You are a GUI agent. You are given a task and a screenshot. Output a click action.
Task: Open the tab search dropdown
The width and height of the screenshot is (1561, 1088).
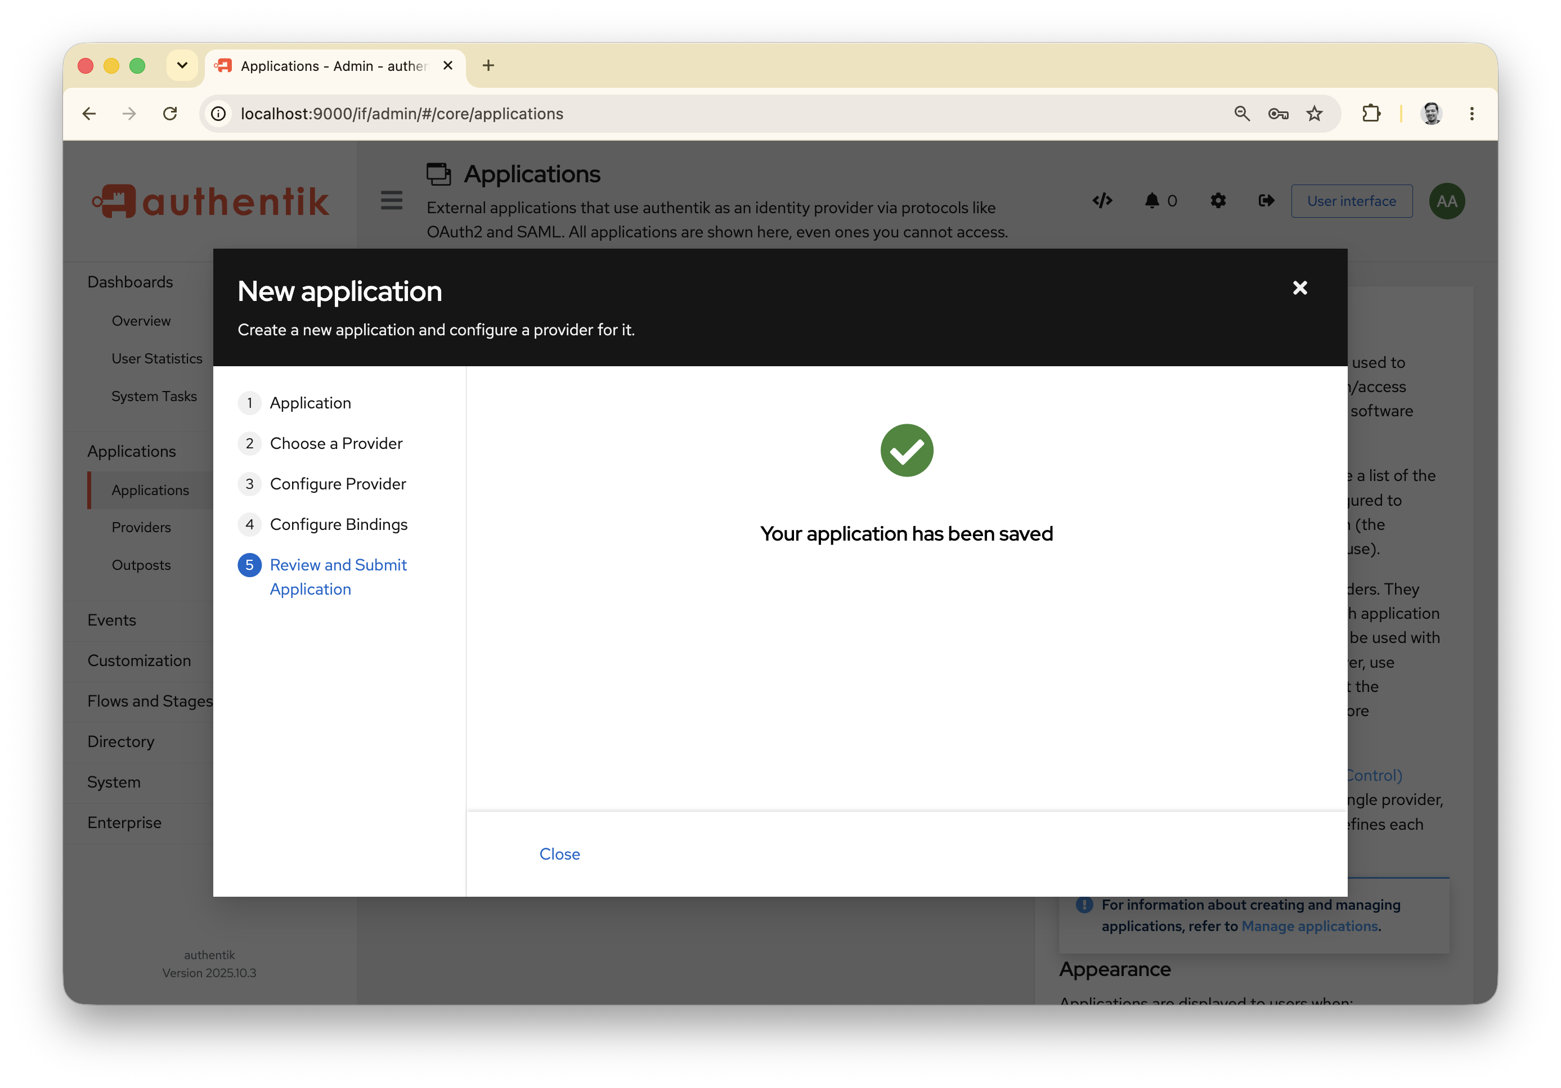pos(182,65)
